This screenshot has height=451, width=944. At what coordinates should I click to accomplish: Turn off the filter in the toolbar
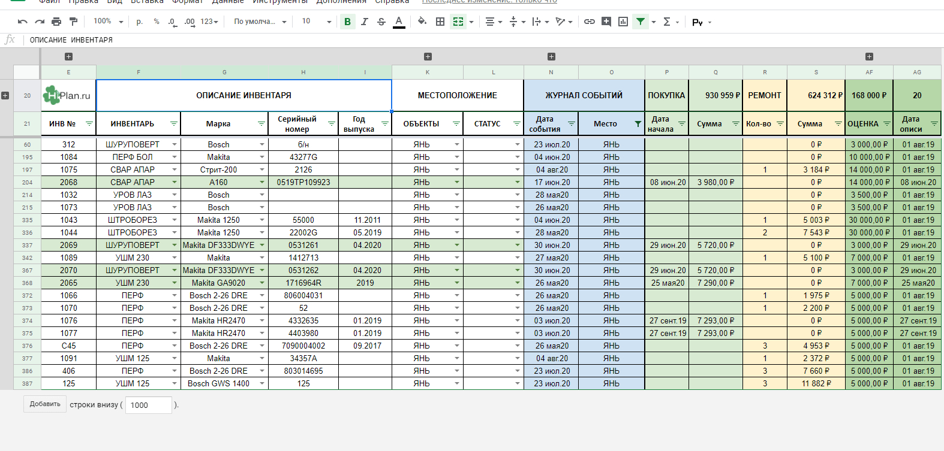pos(641,22)
